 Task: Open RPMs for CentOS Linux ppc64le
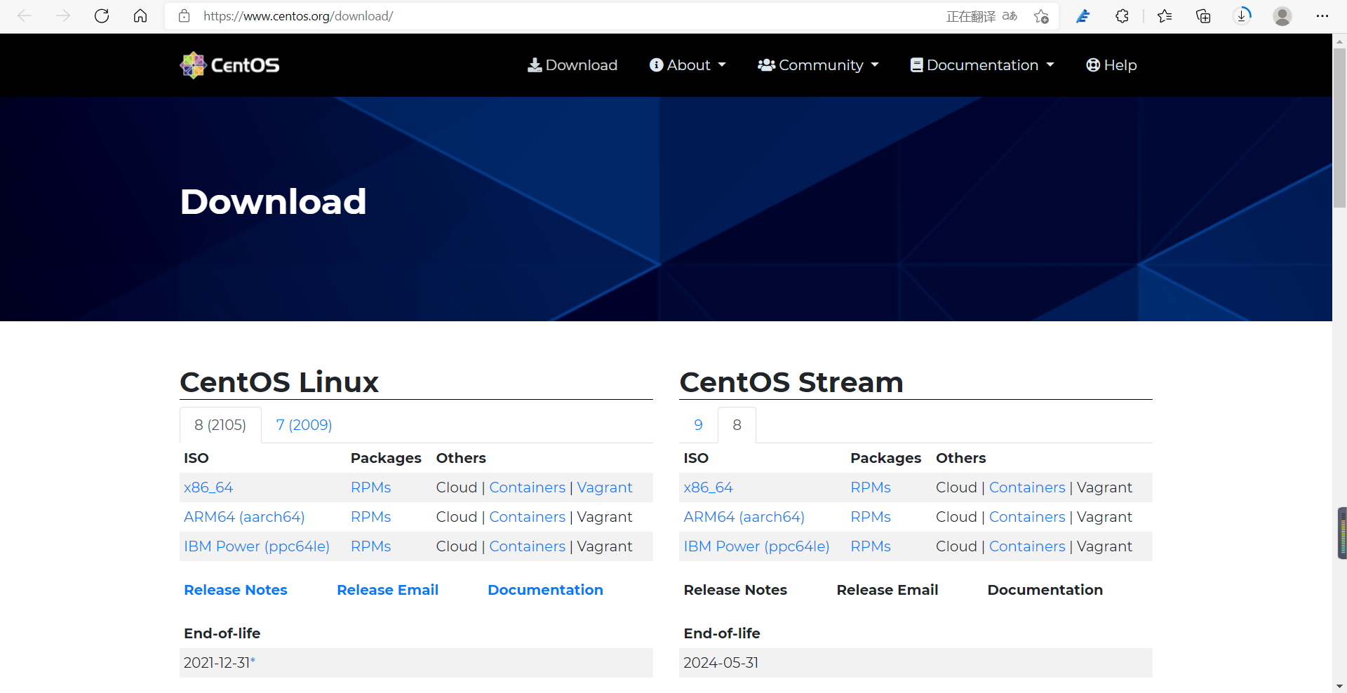370,546
